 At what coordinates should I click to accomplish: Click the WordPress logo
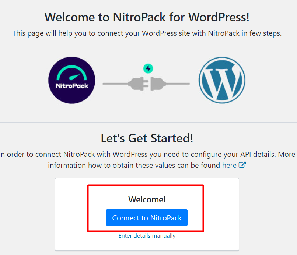[222, 80]
